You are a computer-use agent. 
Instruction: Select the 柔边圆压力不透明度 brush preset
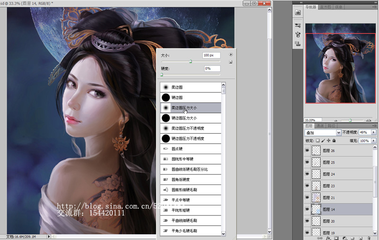click(x=190, y=128)
